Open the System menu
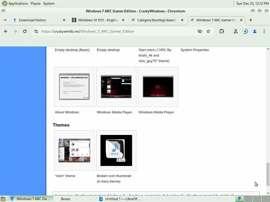Image resolution: width=270 pixels, height=202 pixels. coord(49,3)
